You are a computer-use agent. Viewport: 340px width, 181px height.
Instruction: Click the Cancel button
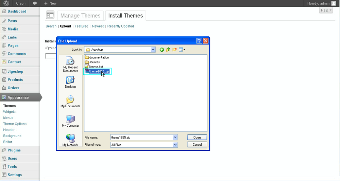[x=197, y=145]
